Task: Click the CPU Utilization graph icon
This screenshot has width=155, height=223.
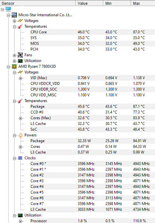Action: [20, 215]
